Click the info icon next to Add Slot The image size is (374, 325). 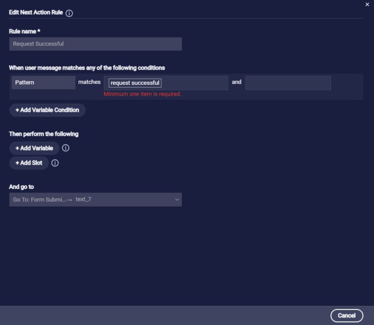(x=55, y=163)
